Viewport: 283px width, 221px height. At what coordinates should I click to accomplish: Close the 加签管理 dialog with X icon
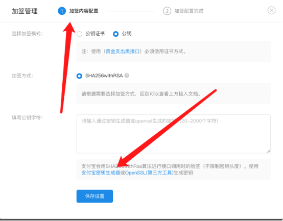pyautogui.click(x=271, y=10)
